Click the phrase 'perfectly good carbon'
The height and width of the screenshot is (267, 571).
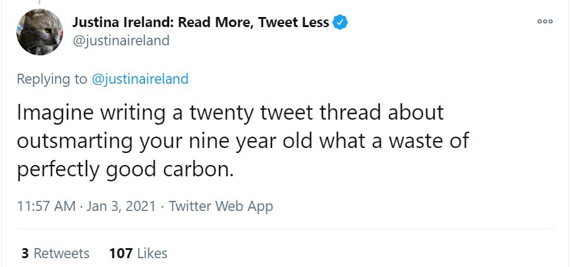(126, 169)
